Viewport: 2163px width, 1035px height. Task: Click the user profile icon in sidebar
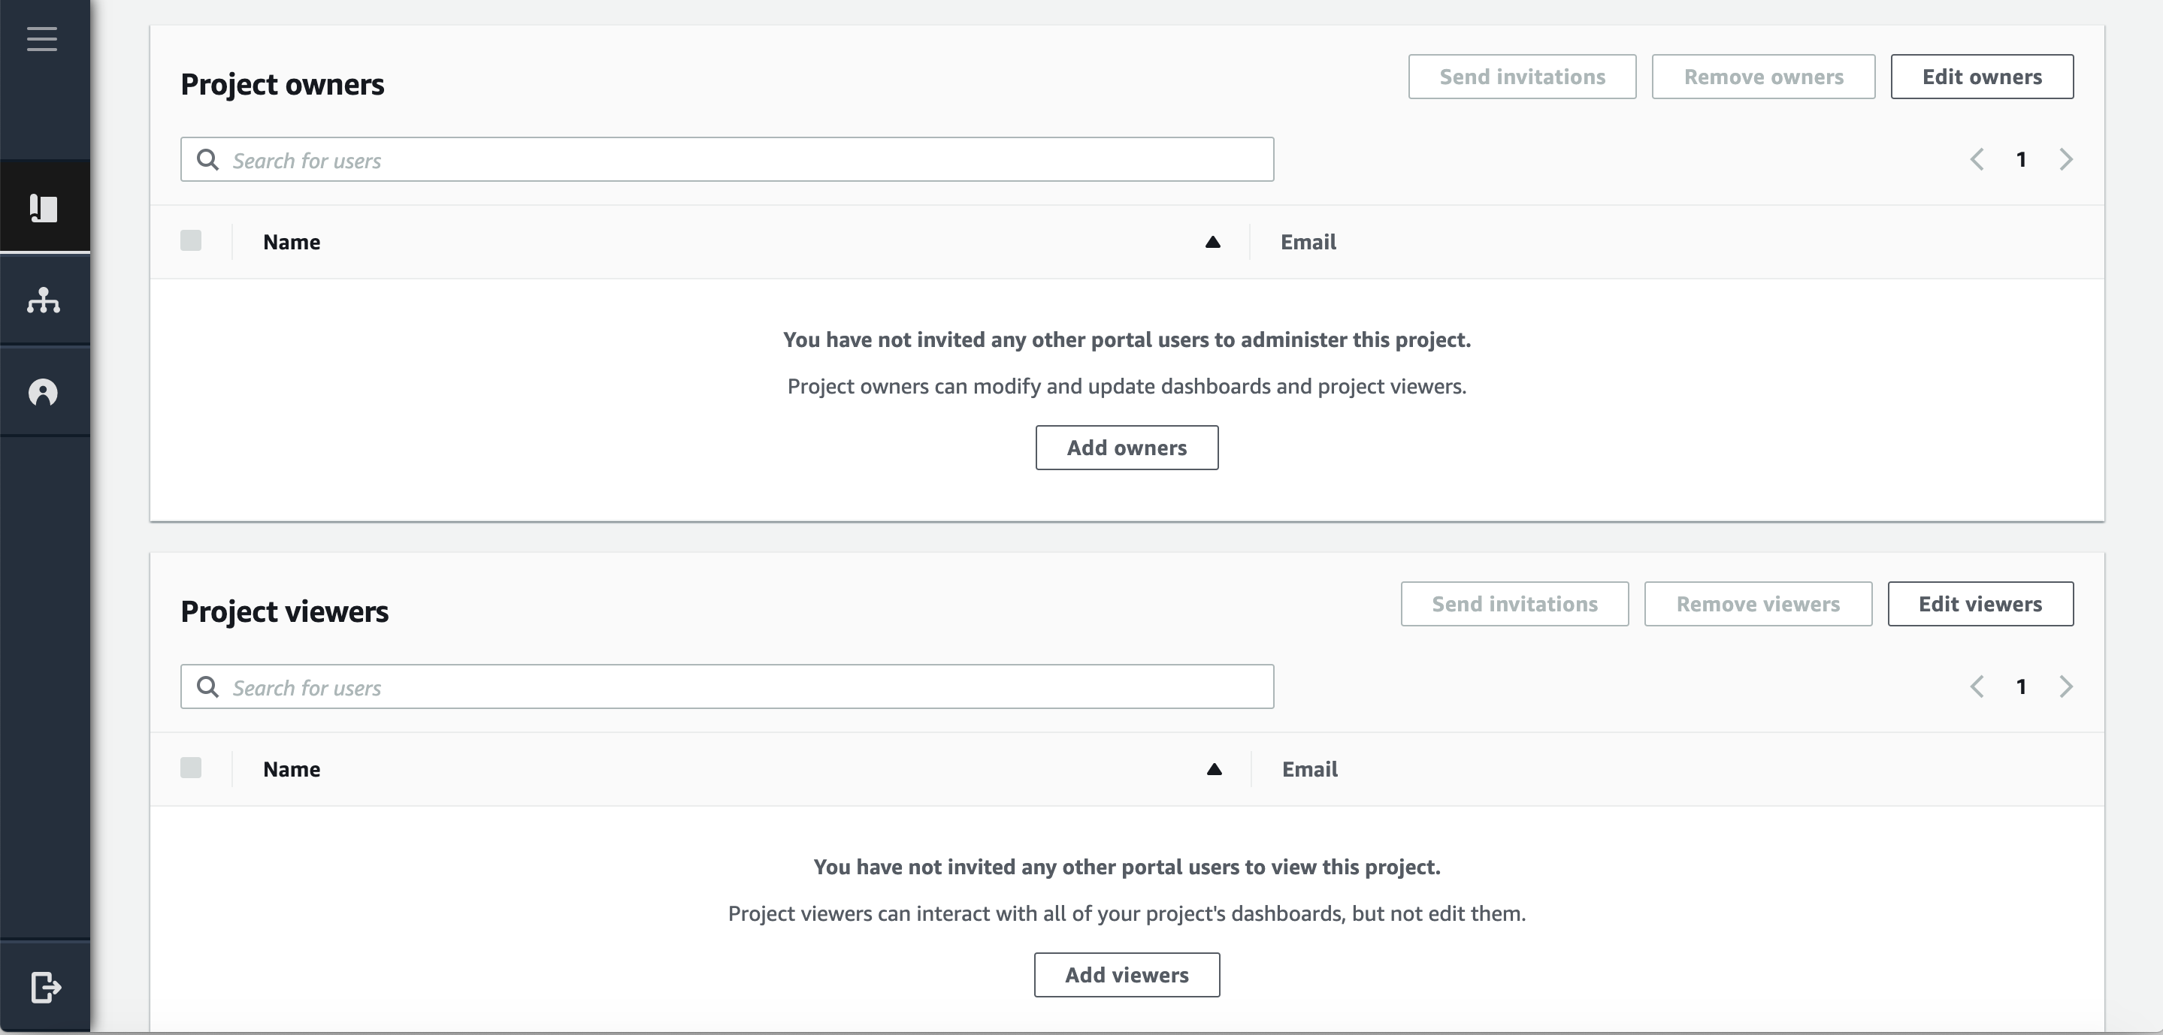coord(44,392)
